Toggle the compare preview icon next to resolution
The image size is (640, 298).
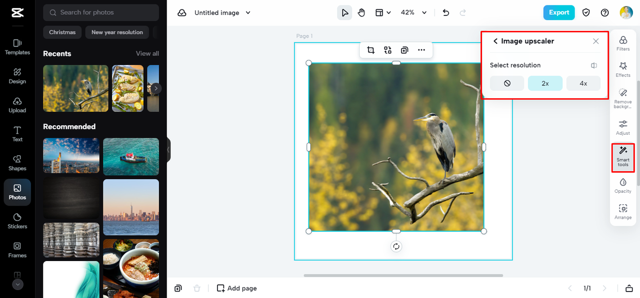(x=594, y=65)
